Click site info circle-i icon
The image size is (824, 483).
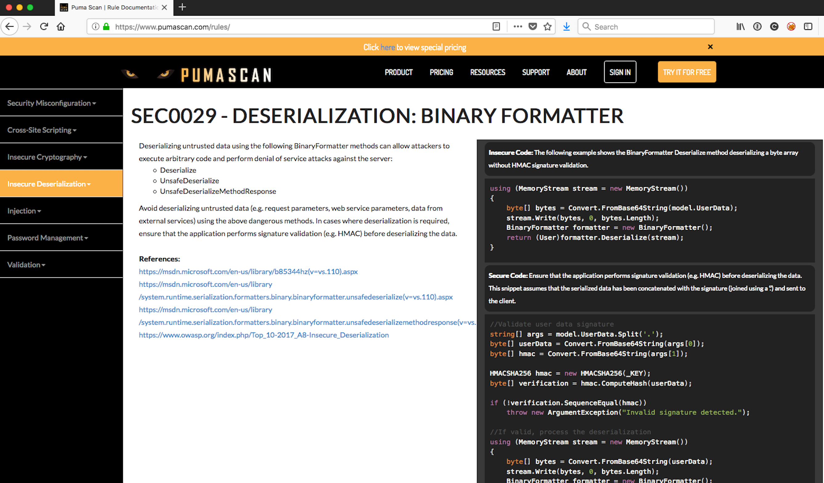(95, 26)
